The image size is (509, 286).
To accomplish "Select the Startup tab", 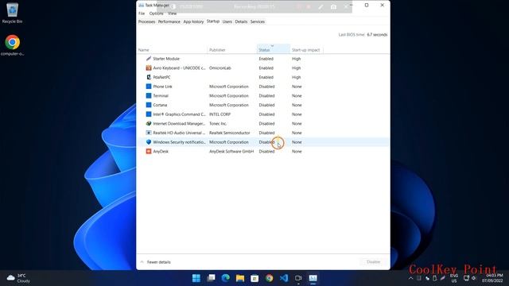I will tap(213, 21).
